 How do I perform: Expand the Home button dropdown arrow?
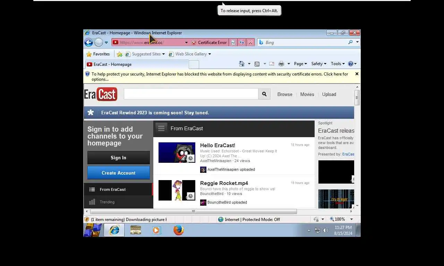point(249,64)
